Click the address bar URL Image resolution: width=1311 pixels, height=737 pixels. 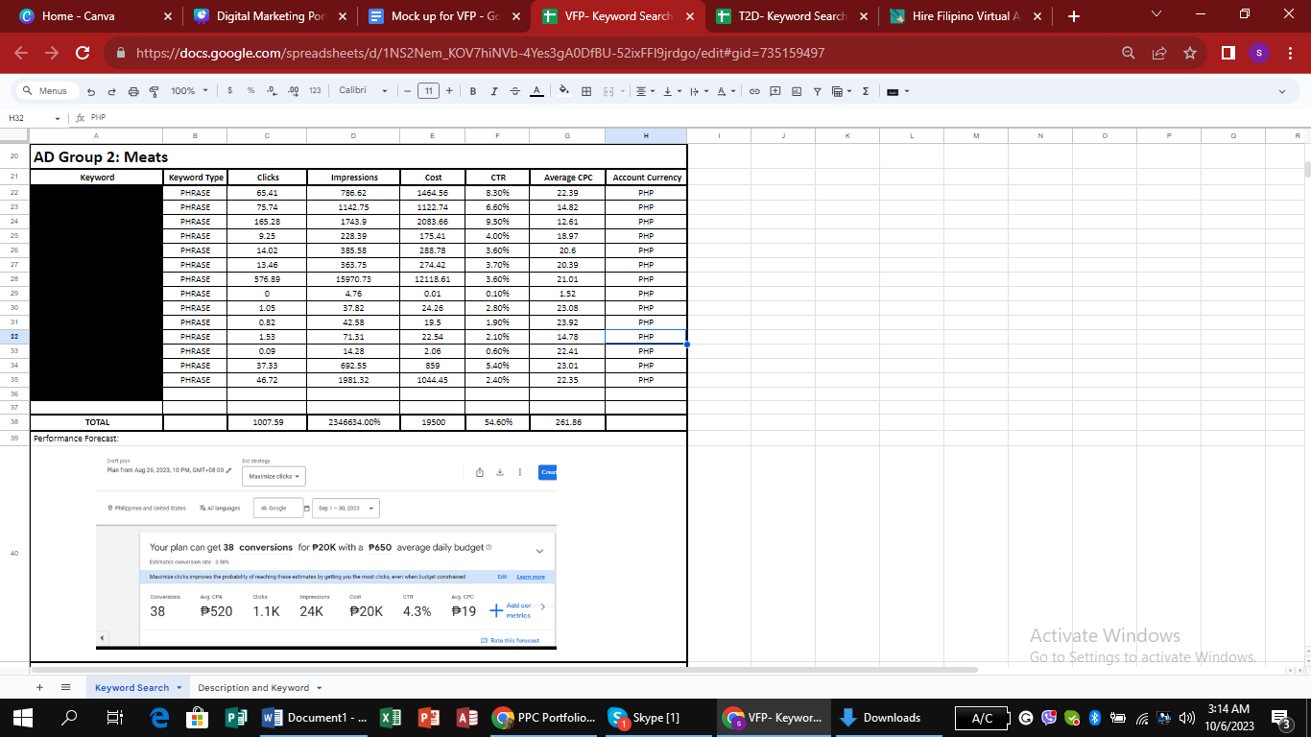click(480, 53)
